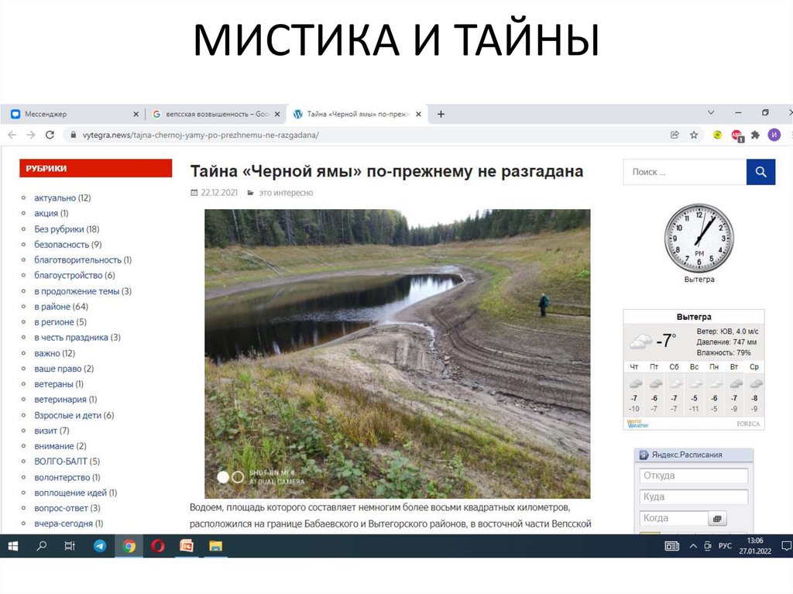Screen dimensions: 793x594
Task: Close the Мессенджер tab
Action: tap(136, 114)
